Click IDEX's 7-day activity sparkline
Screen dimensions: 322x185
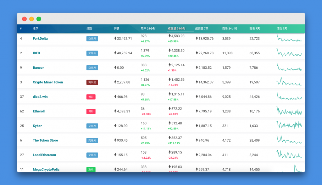tap(289, 52)
